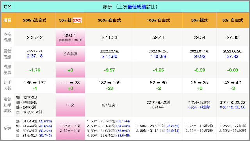Click the 39.51 result

pyautogui.click(x=70, y=36)
